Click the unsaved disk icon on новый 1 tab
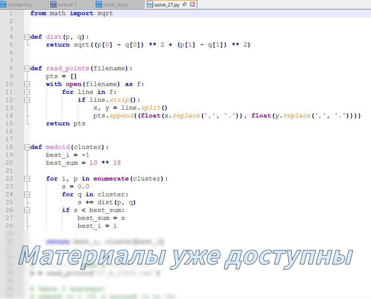The height and width of the screenshot is (299, 371). [53, 5]
